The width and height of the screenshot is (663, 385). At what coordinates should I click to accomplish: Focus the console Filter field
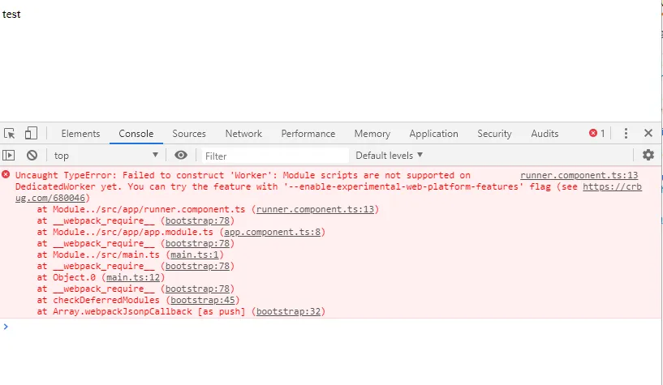pyautogui.click(x=275, y=156)
